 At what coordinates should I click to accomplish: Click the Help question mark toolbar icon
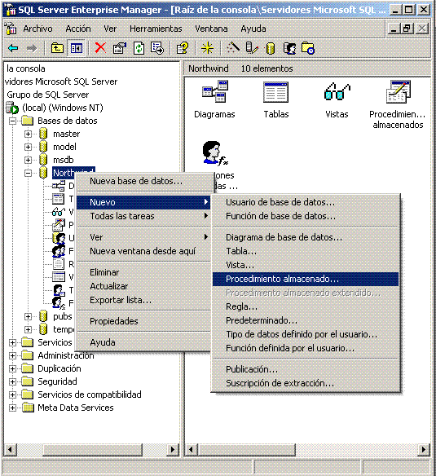(183, 48)
